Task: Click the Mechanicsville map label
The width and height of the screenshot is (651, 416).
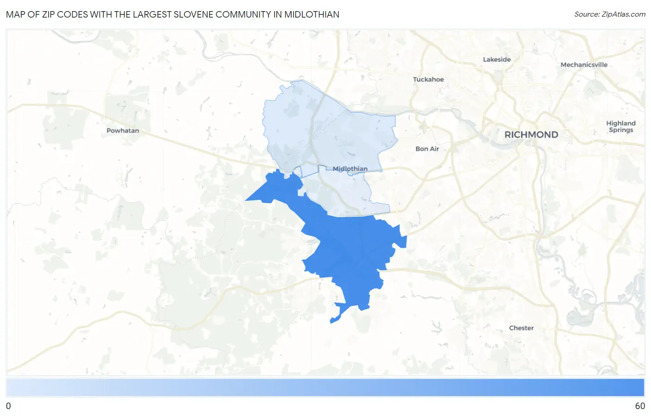Action: (584, 65)
